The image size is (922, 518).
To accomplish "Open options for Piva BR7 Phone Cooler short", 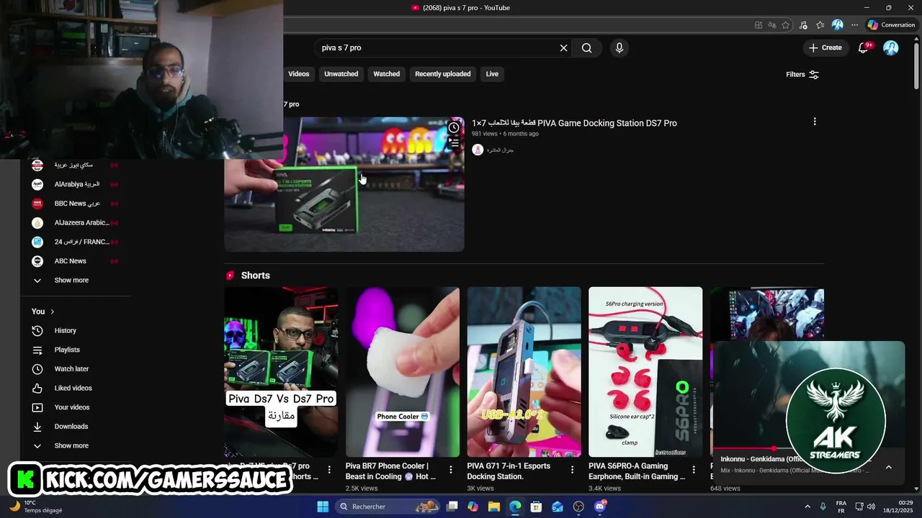I will click(451, 469).
